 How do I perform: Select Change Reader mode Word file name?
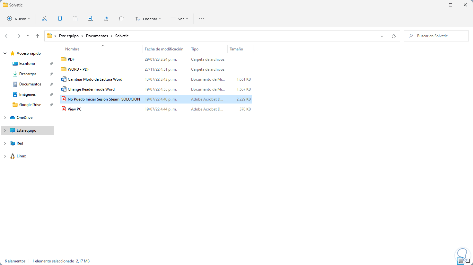coord(91,89)
